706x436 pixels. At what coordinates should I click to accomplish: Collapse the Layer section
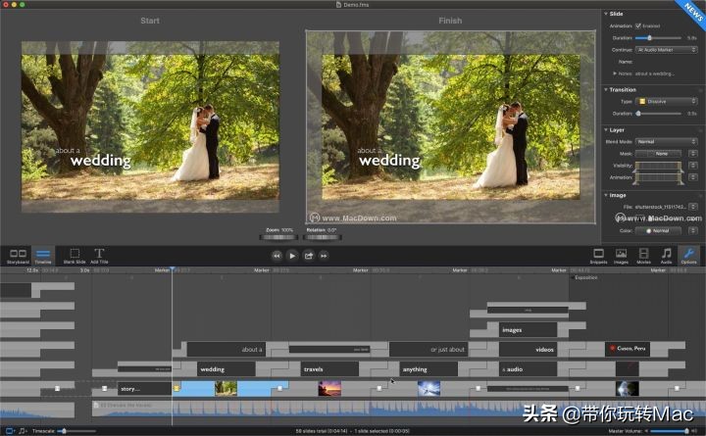(x=606, y=129)
